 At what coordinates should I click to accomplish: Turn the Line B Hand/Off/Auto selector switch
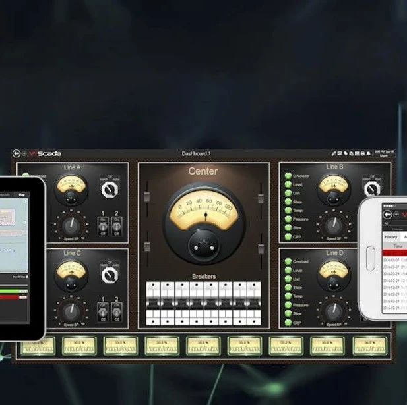pos(372,189)
